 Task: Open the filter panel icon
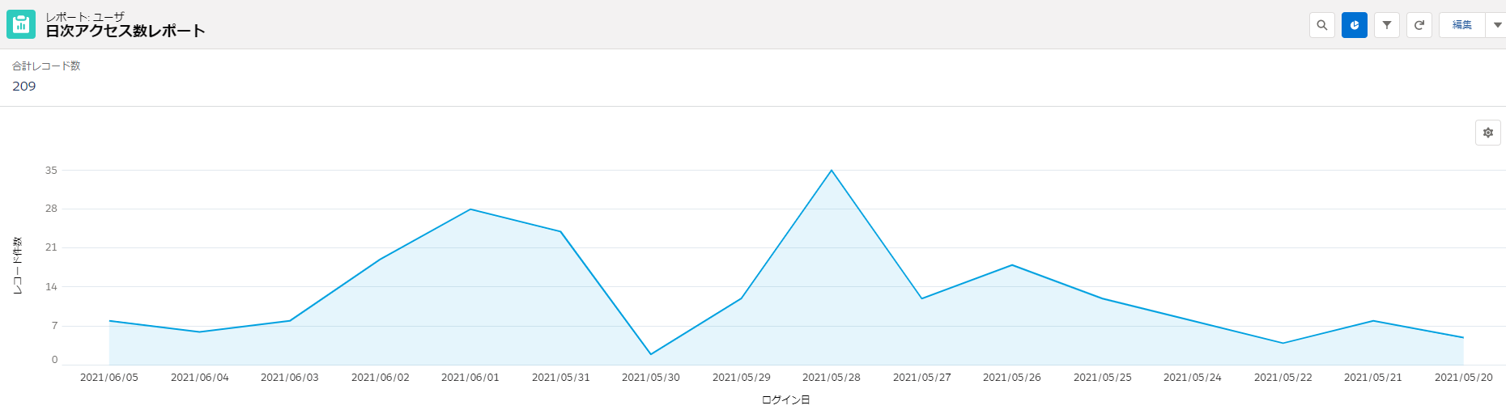click(1386, 25)
